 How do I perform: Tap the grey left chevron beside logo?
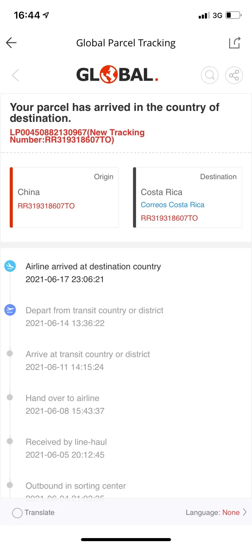(15, 75)
